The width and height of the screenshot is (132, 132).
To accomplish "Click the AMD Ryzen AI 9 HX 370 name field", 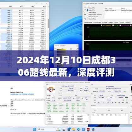I will [68, 86].
